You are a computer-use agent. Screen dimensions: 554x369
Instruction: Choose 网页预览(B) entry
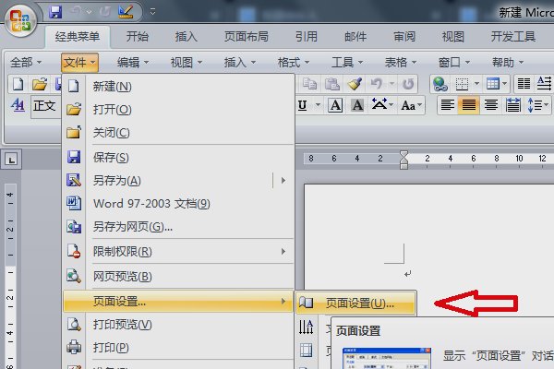pyautogui.click(x=178, y=276)
